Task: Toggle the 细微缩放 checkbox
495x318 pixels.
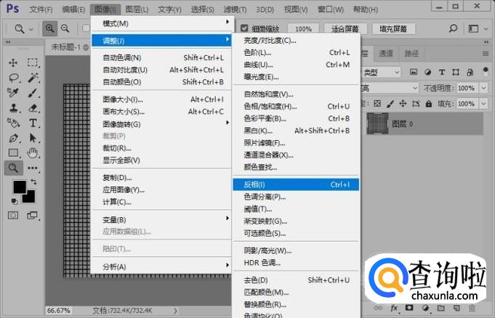Action: pyautogui.click(x=244, y=28)
